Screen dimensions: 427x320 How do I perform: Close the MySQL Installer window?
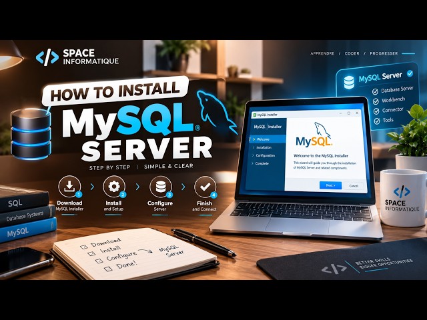pos(358,113)
